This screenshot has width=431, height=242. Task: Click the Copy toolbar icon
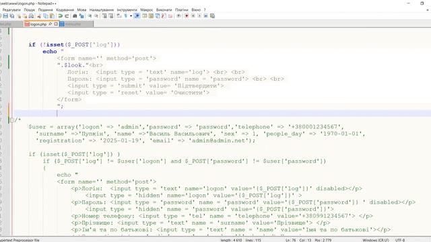46,16
